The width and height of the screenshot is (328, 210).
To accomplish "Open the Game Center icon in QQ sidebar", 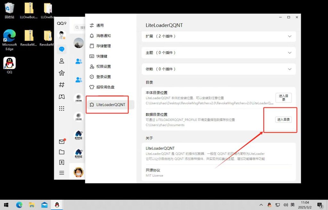I will click(61, 97).
